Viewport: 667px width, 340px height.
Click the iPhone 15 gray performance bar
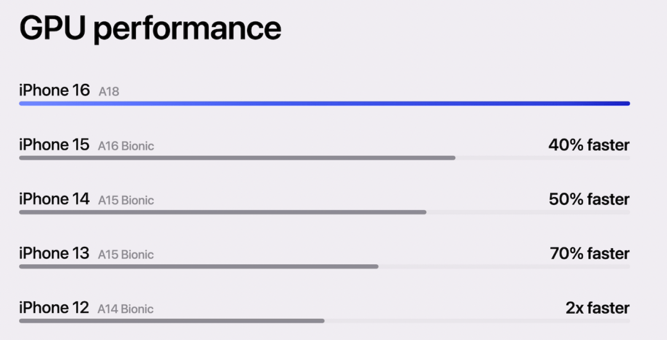[237, 158]
